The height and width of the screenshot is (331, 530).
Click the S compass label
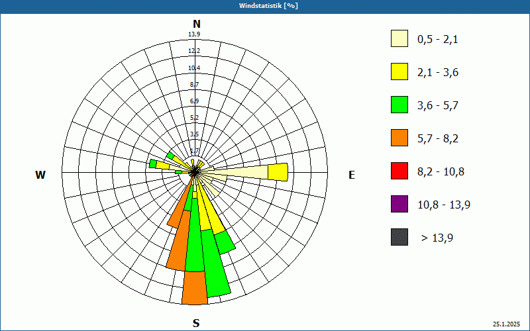[x=196, y=323]
